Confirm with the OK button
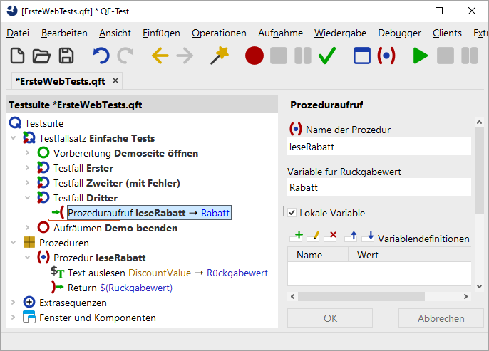489x351 pixels. click(330, 318)
